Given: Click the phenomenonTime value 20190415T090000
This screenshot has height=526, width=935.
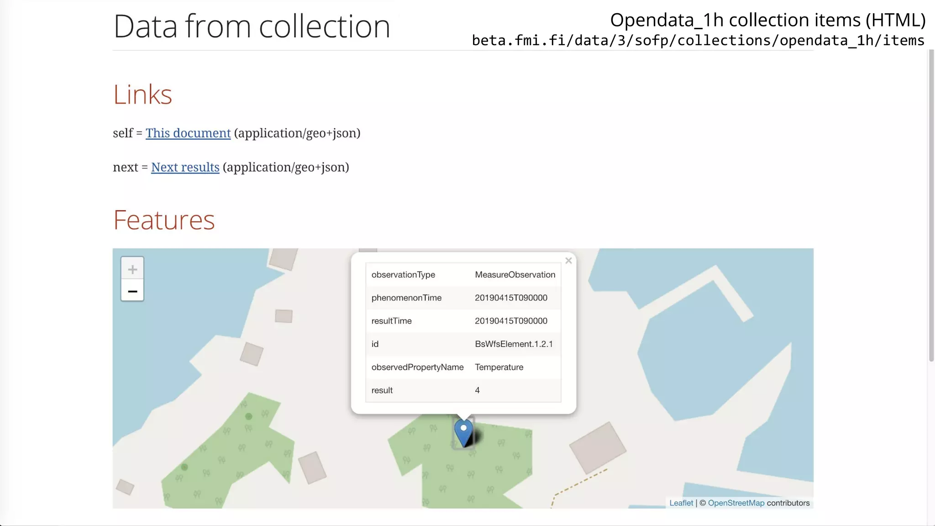Looking at the screenshot, I should [x=511, y=298].
